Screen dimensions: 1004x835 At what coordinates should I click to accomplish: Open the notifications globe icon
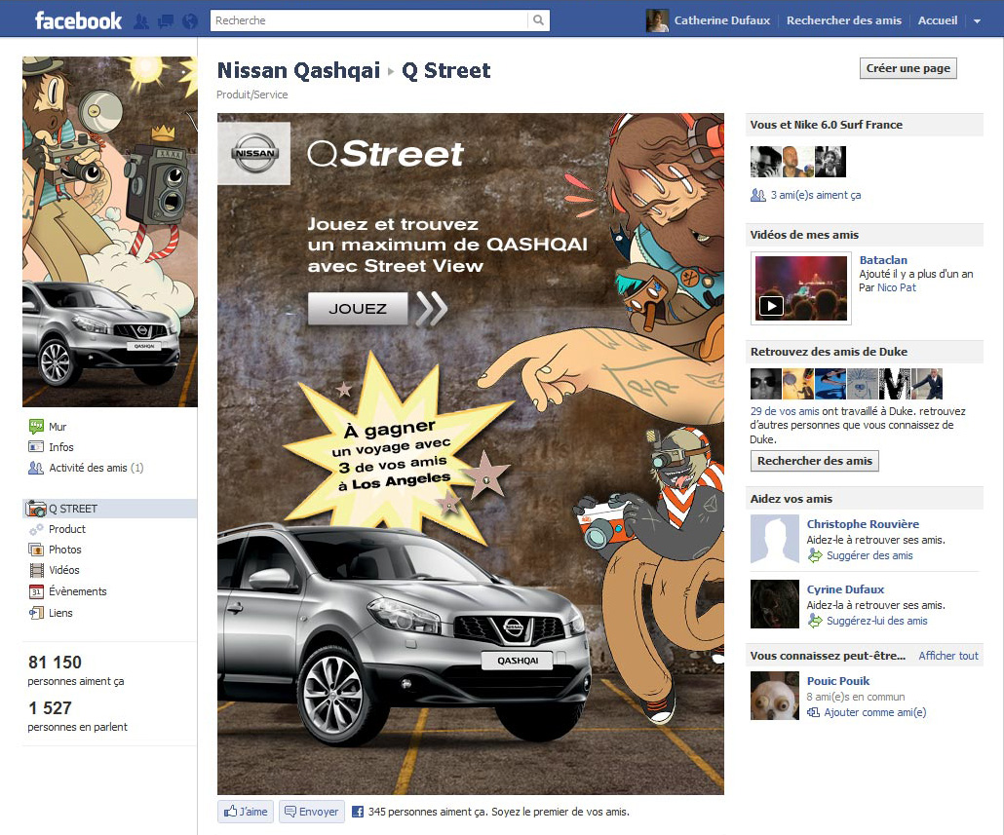tap(190, 20)
